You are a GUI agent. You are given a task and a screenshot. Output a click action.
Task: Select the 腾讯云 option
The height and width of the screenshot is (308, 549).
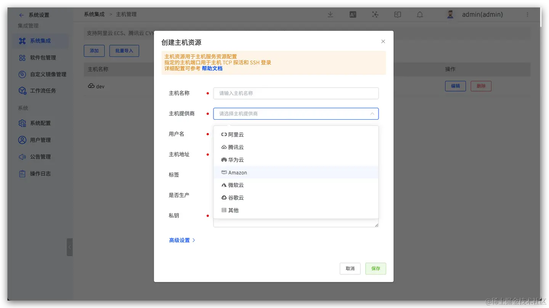click(296, 147)
